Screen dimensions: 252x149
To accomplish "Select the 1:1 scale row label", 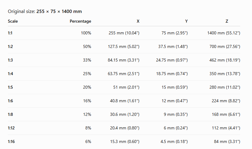I will click(10, 33).
